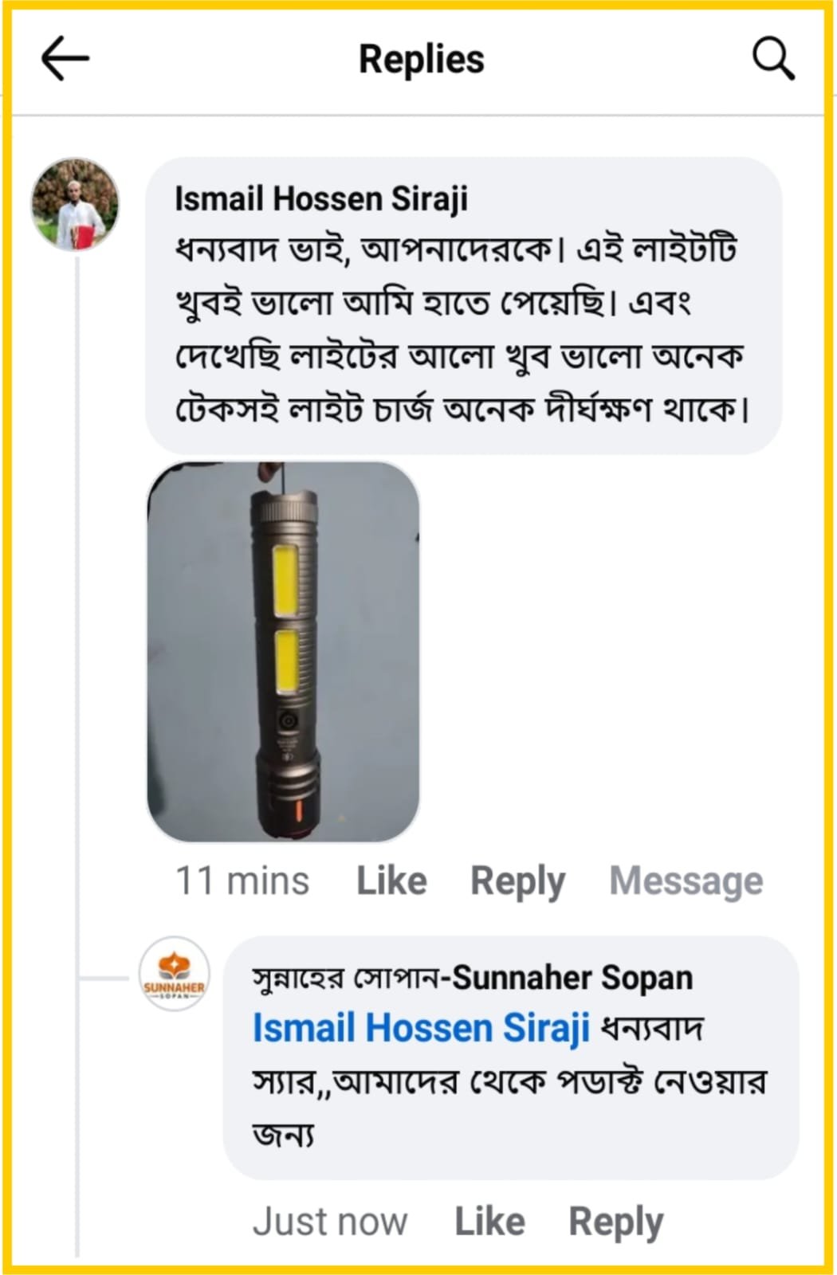This screenshot has height=1275, width=837.
Task: Like the Sunnaher Sopan reply
Action: [489, 1222]
